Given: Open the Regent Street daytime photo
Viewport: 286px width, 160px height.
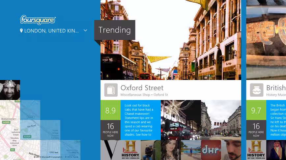Looking at the screenshot, I should point(221,120).
